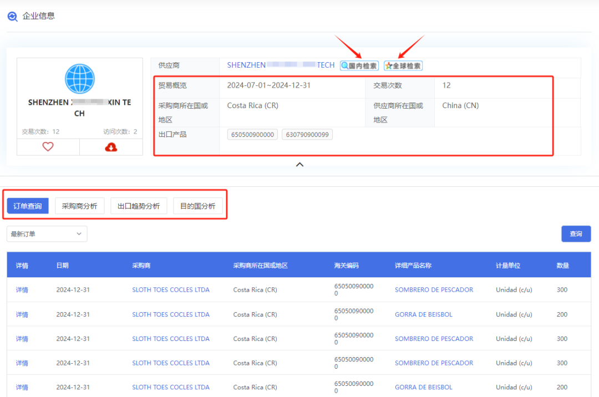This screenshot has height=397, width=599.
Task: Select product code tag 650500900000
Action: [252, 134]
